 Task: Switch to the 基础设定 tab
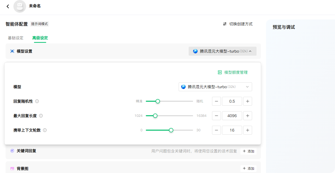pyautogui.click(x=16, y=38)
